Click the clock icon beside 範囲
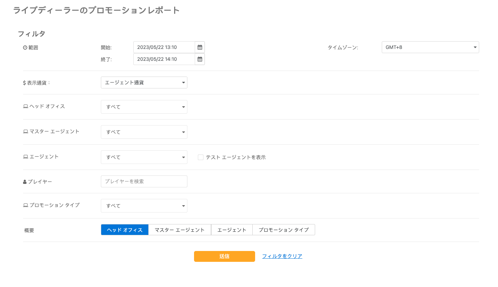The height and width of the screenshot is (287, 498). point(25,47)
